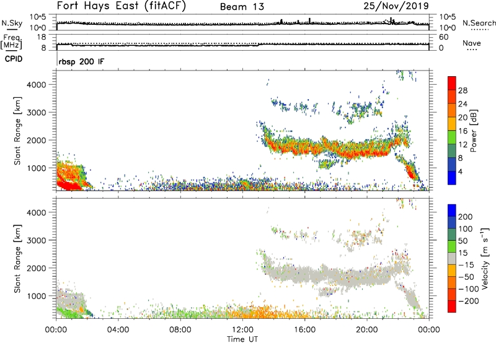Click the yellow 16-20 dB Power swatch
Screen dimensions: 496x343
pos(452,123)
